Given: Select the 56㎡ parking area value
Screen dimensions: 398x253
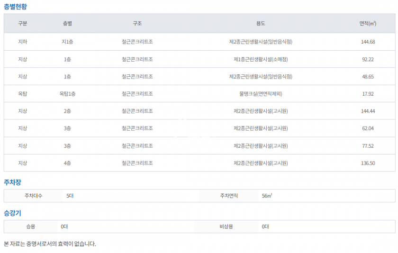Looking at the screenshot, I should click(x=267, y=196).
